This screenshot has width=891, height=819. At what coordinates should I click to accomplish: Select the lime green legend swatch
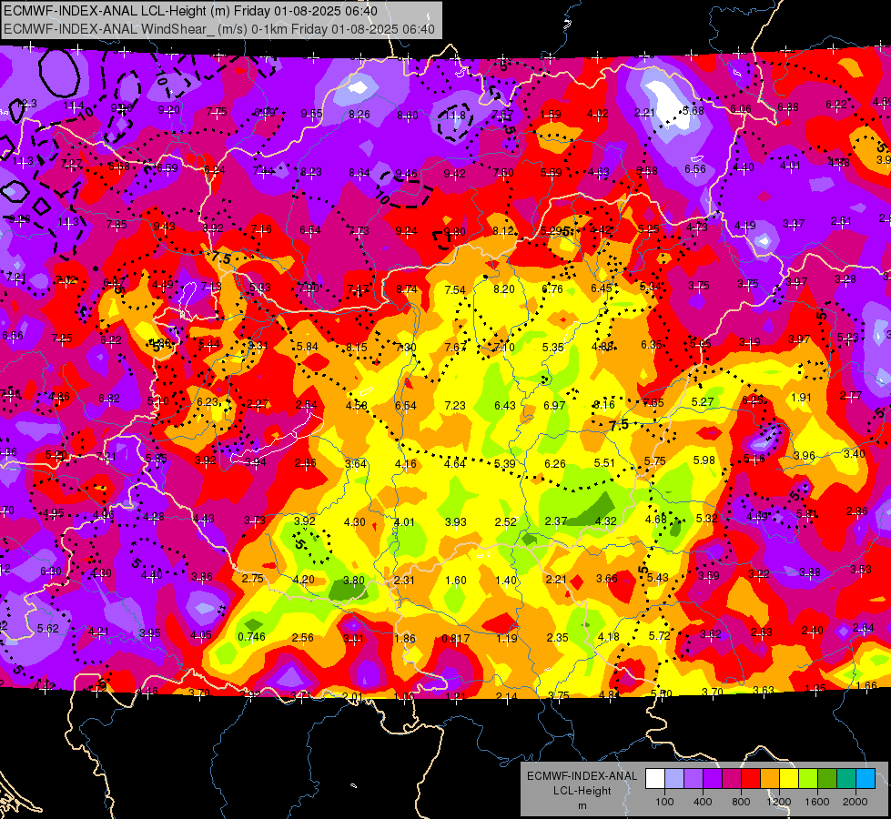808,779
